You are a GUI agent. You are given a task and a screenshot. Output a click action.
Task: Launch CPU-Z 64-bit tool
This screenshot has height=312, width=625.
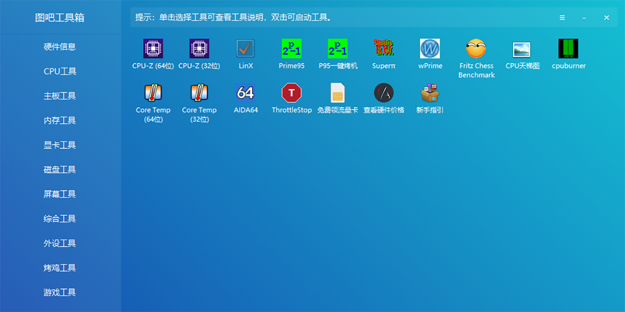[153, 49]
